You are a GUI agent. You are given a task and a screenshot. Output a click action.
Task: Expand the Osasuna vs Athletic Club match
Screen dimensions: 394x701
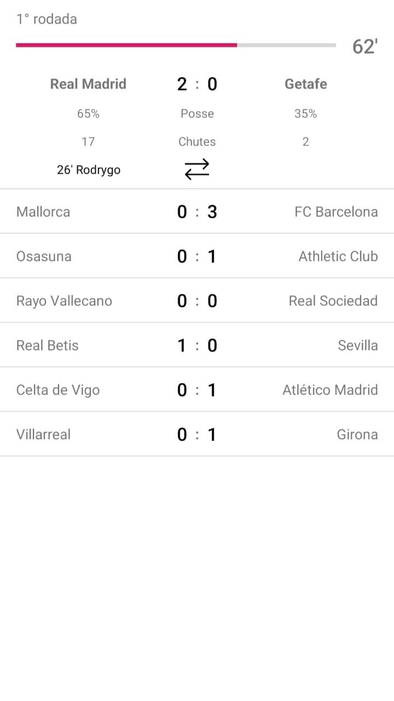[x=197, y=256]
